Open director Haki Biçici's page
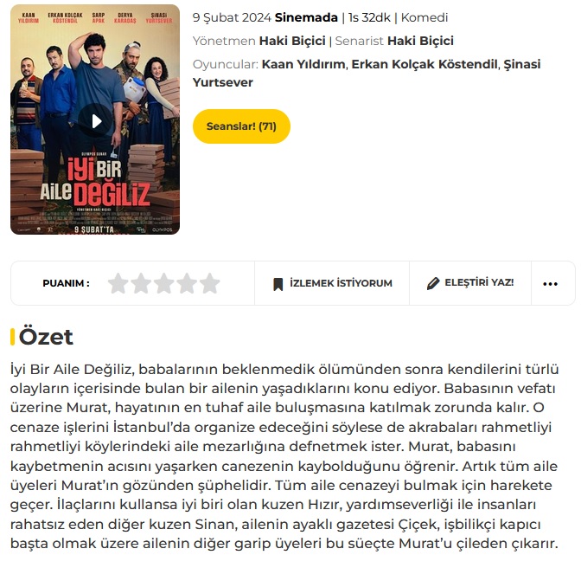 pyautogui.click(x=292, y=41)
